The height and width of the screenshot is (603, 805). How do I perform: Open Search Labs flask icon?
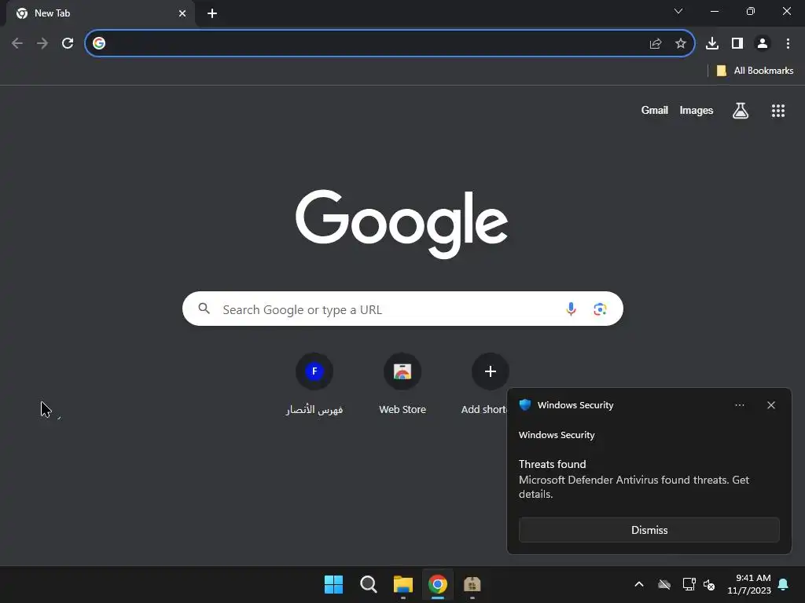point(741,110)
